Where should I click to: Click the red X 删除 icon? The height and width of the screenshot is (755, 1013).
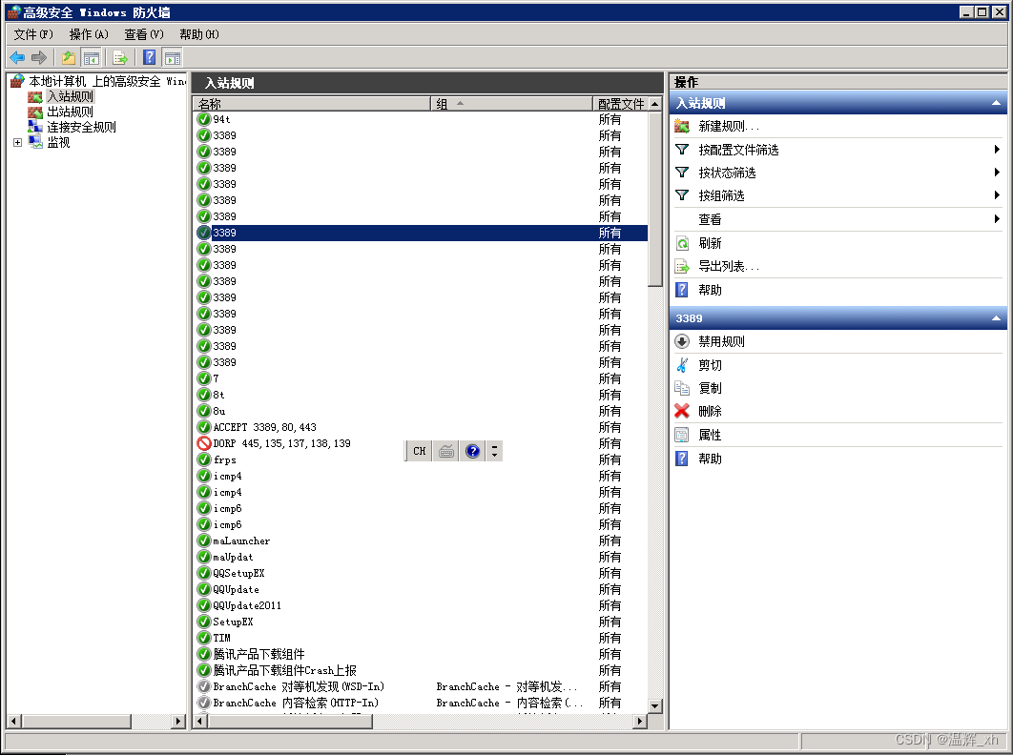tap(682, 411)
